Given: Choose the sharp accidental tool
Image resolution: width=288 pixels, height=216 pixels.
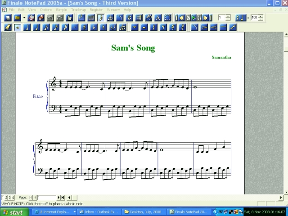Looking at the screenshot, I should pos(85,27).
